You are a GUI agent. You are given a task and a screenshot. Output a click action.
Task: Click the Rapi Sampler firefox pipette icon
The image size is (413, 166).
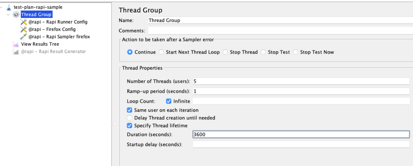(x=23, y=37)
